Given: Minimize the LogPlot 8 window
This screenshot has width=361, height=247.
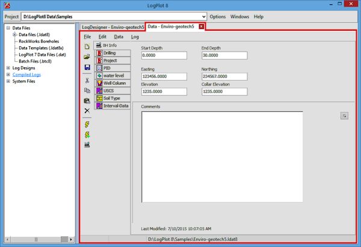Looking at the screenshot, I should (331, 4).
